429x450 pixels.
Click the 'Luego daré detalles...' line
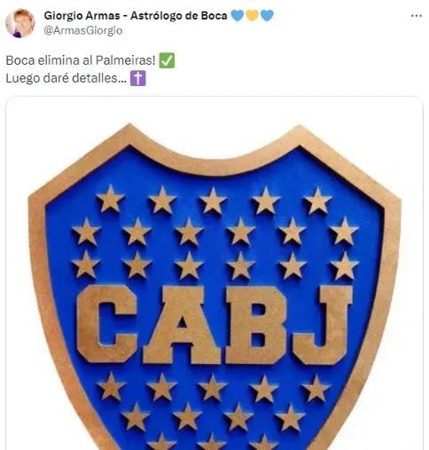pos(66,78)
